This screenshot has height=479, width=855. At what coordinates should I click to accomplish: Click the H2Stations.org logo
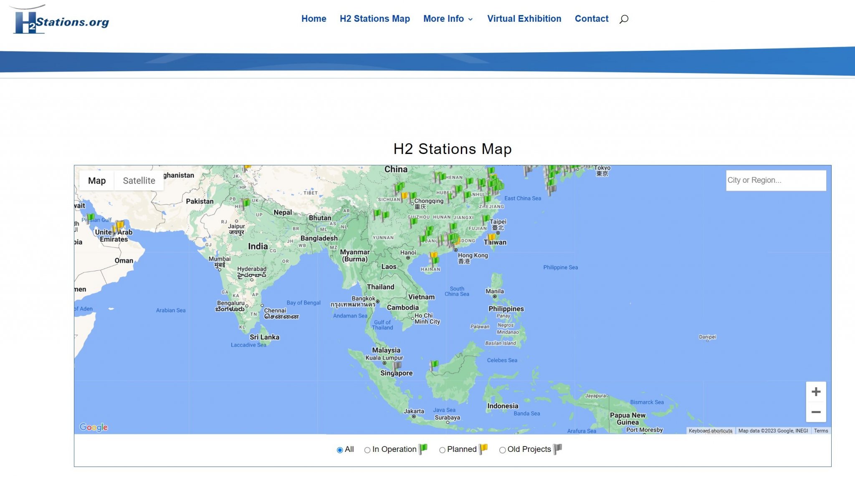(61, 21)
